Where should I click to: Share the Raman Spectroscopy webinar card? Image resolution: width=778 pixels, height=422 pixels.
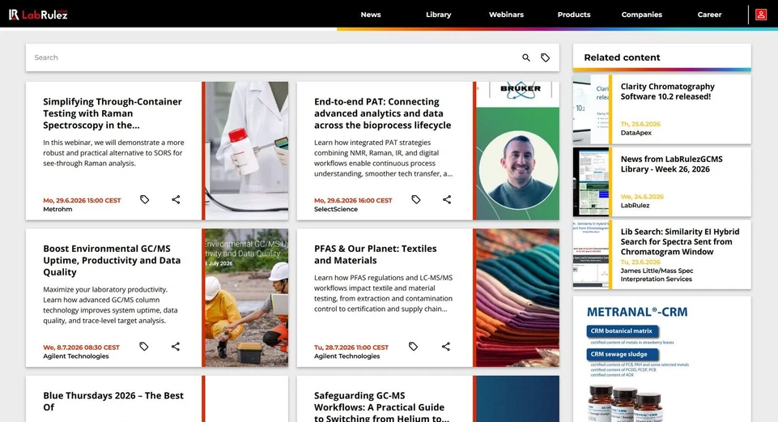coord(176,199)
